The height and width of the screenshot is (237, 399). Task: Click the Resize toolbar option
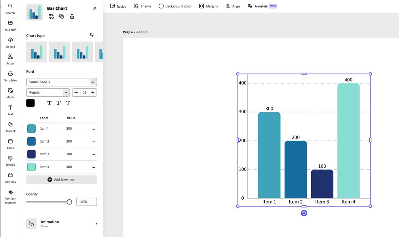pos(118,6)
